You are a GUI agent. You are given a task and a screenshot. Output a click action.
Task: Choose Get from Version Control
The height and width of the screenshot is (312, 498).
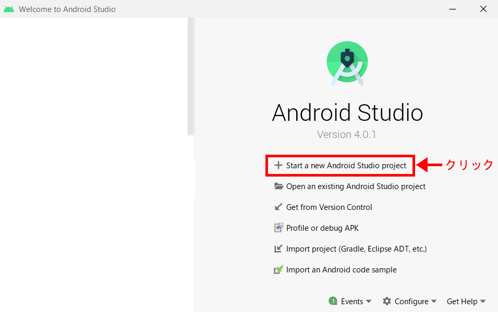pyautogui.click(x=329, y=207)
